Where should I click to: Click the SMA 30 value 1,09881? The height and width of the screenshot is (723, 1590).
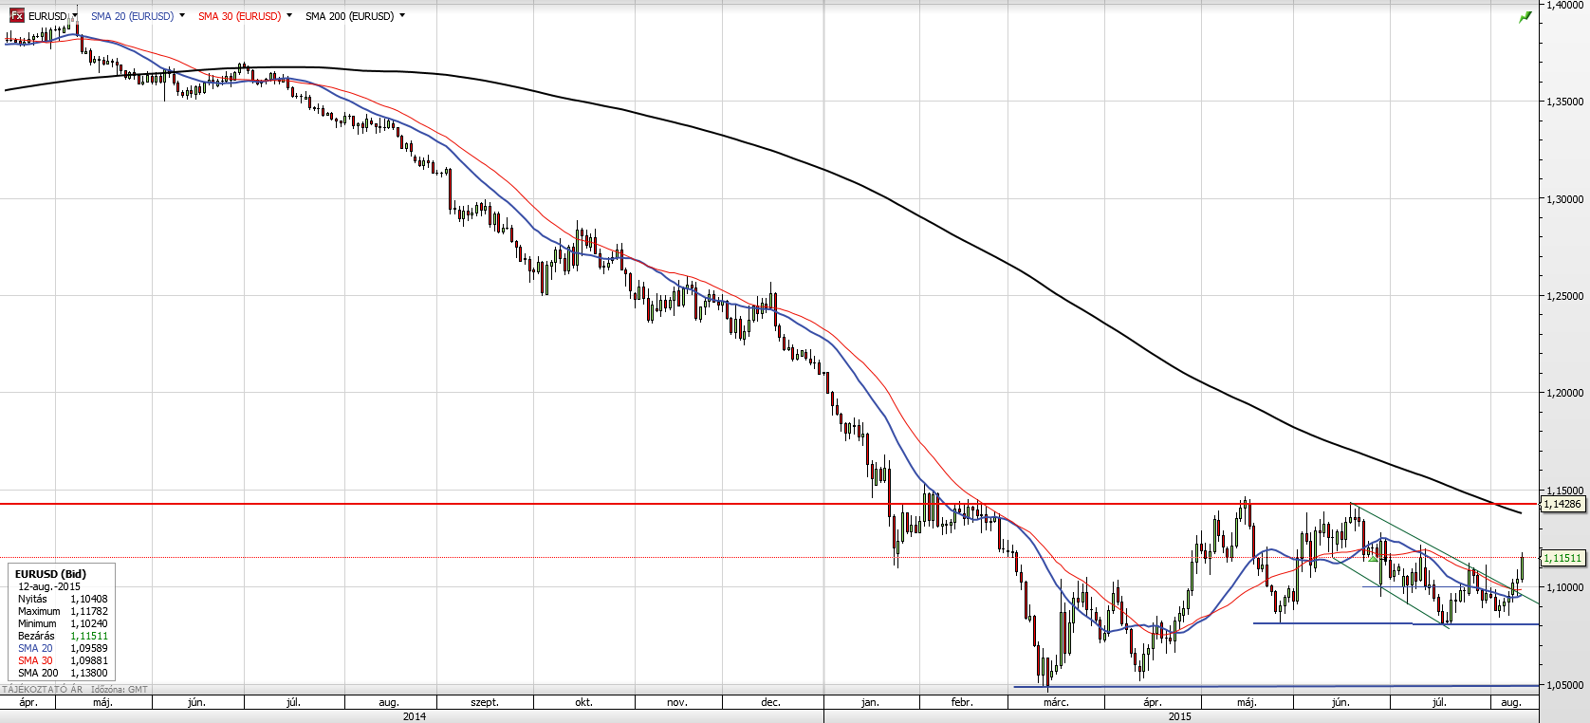pos(89,660)
